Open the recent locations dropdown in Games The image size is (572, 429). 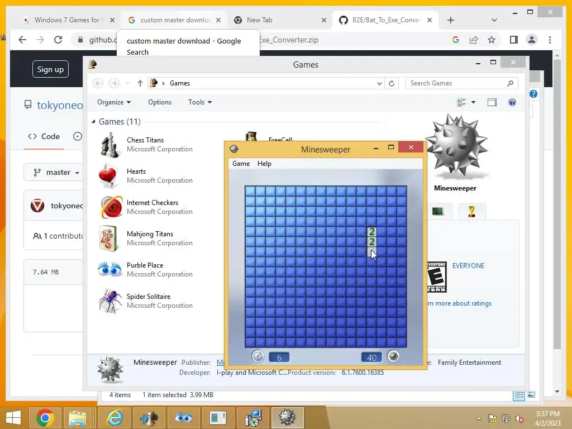127,83
